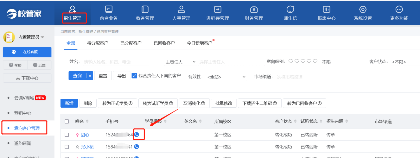The height and width of the screenshot is (158, 420).
Task: Open 选择市场渠道 selector
Action: 309,77
